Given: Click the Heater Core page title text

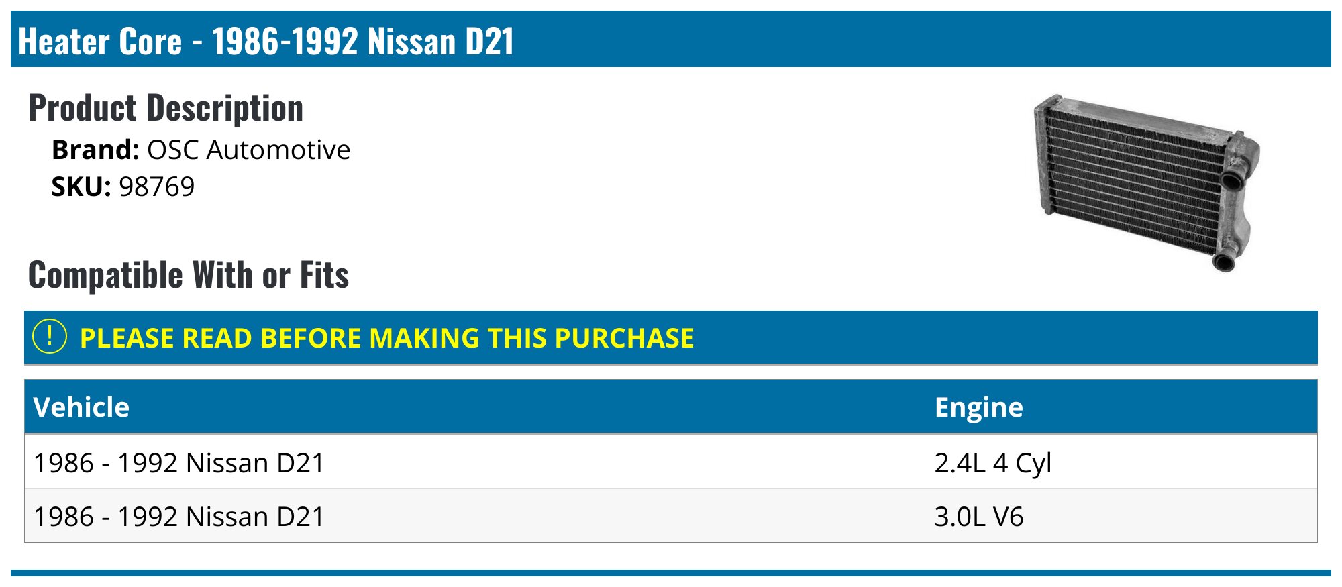Looking at the screenshot, I should pyautogui.click(x=266, y=41).
